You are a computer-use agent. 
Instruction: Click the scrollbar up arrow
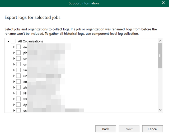click(160, 41)
